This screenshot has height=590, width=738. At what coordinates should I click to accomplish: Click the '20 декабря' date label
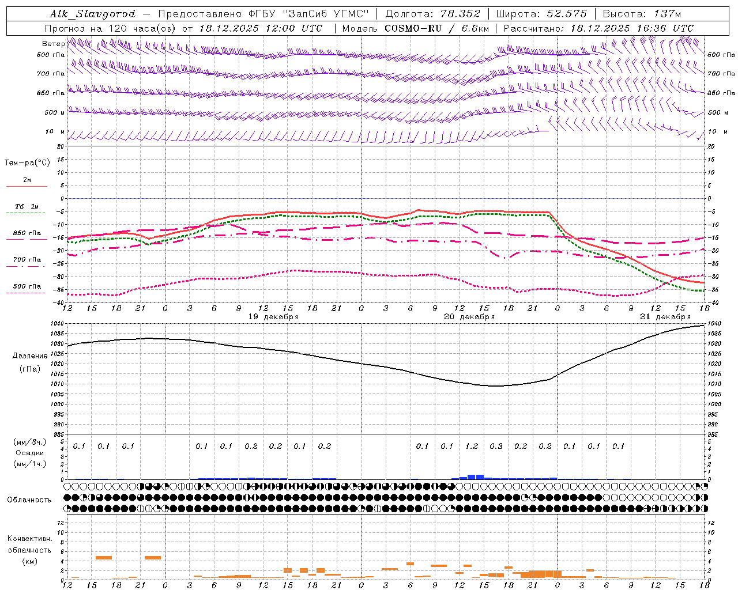click(469, 317)
